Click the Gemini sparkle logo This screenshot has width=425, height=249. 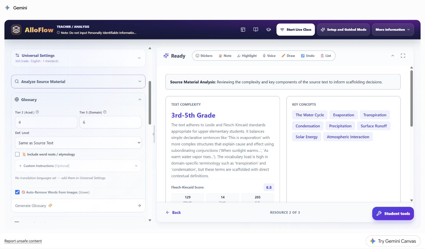click(7, 8)
